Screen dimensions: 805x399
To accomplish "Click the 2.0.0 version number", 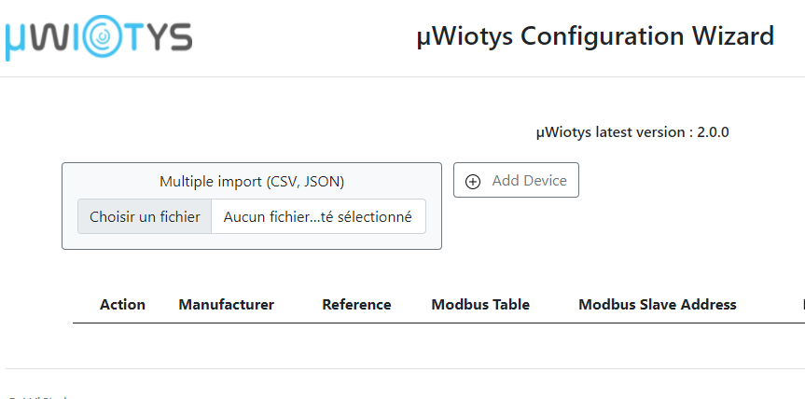I will tap(713, 132).
